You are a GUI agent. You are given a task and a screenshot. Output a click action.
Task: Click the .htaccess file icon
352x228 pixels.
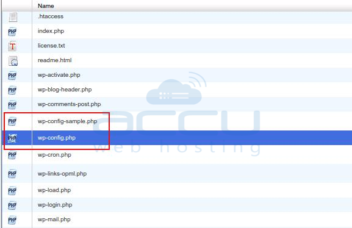pyautogui.click(x=13, y=17)
